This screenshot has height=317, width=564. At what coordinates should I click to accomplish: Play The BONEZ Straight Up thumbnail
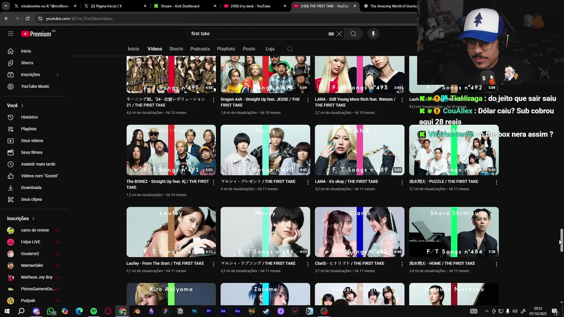(x=171, y=150)
